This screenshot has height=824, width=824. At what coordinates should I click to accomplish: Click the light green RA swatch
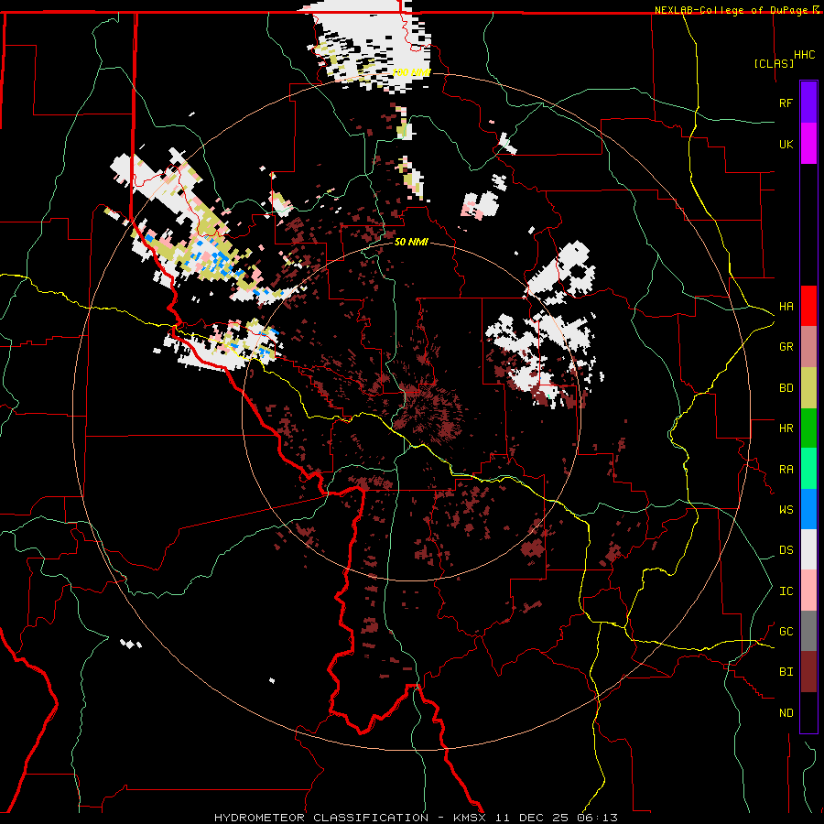(808, 469)
